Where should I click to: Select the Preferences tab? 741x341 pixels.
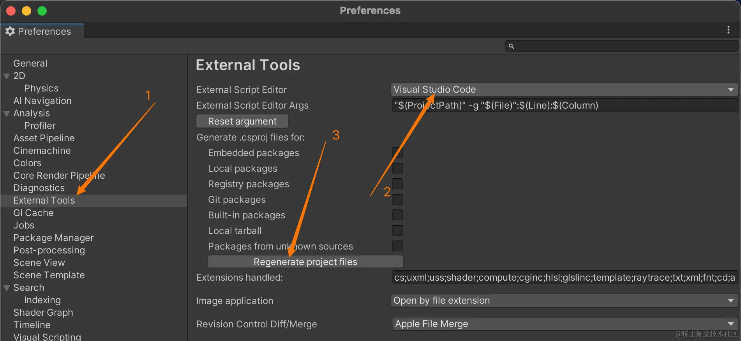coord(42,31)
